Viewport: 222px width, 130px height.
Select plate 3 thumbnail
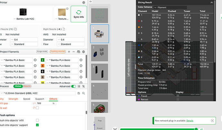[99, 72]
